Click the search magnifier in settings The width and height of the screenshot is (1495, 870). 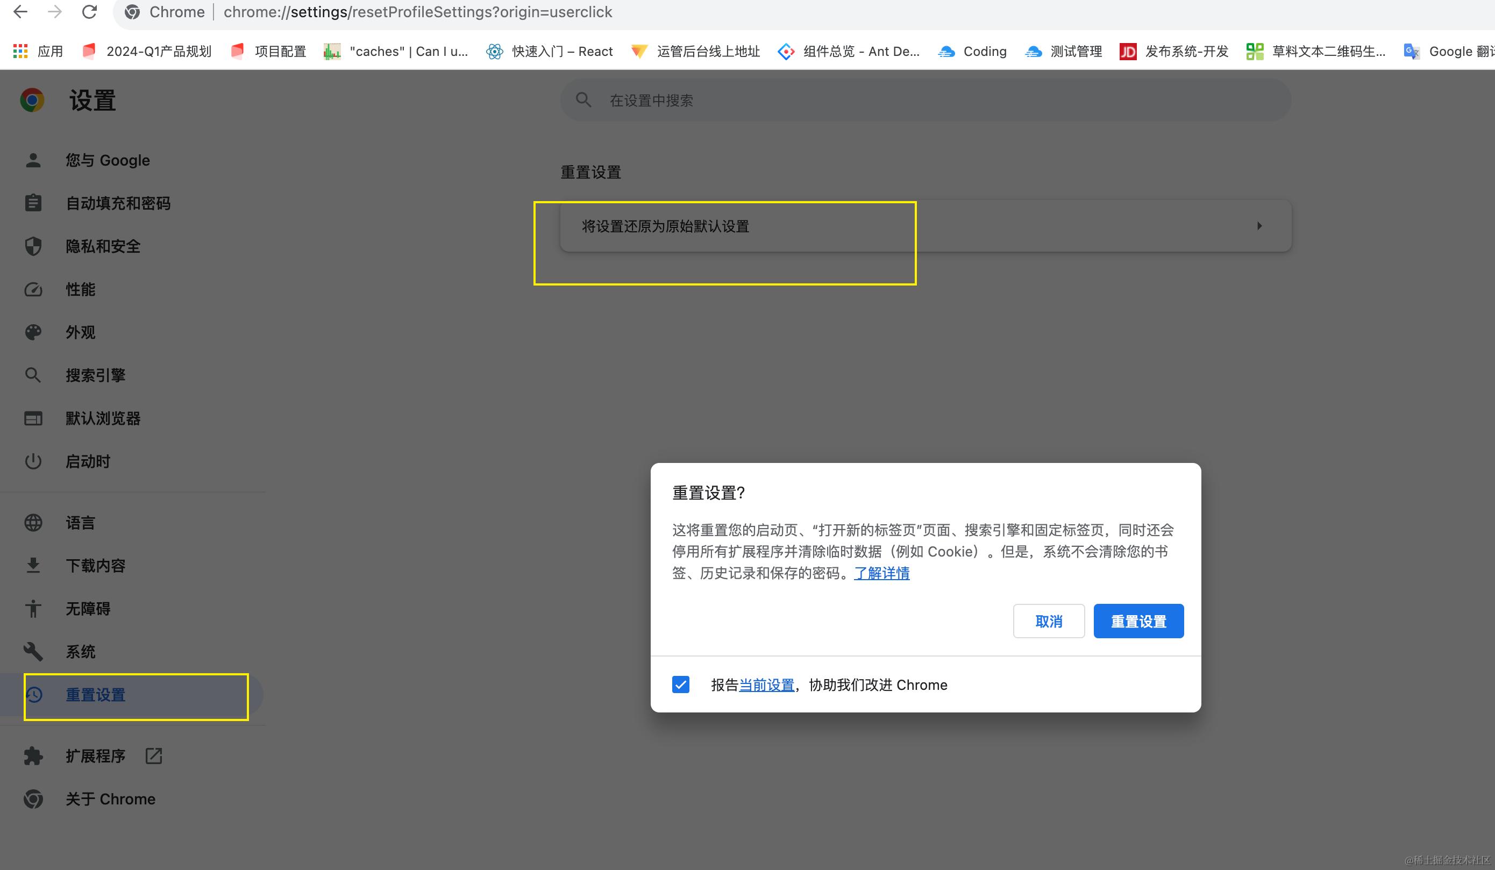point(583,100)
